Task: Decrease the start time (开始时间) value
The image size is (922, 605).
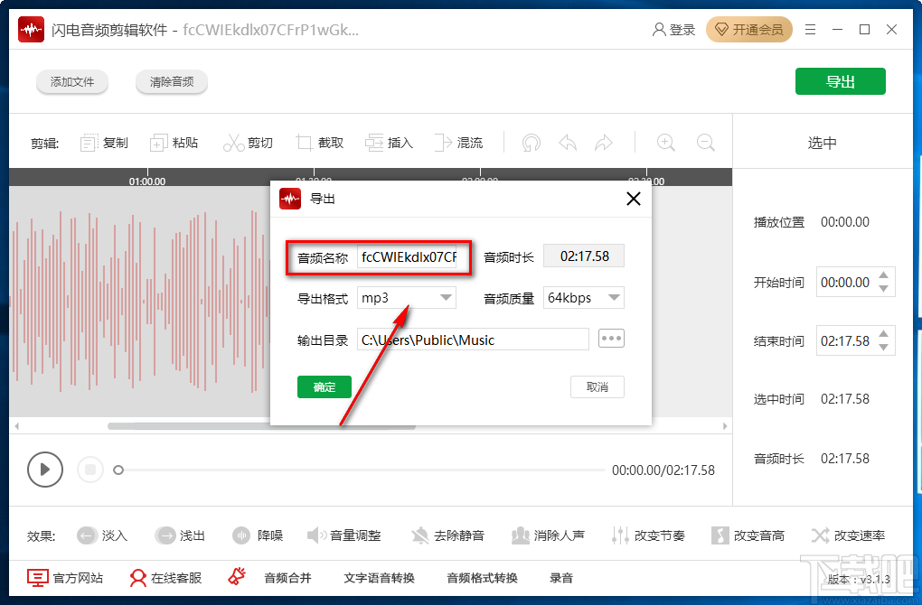Action: click(x=883, y=288)
